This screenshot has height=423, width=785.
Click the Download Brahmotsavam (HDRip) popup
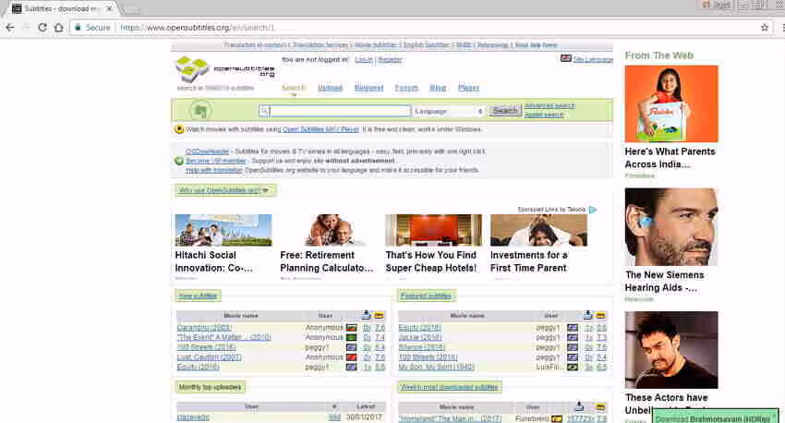713,417
